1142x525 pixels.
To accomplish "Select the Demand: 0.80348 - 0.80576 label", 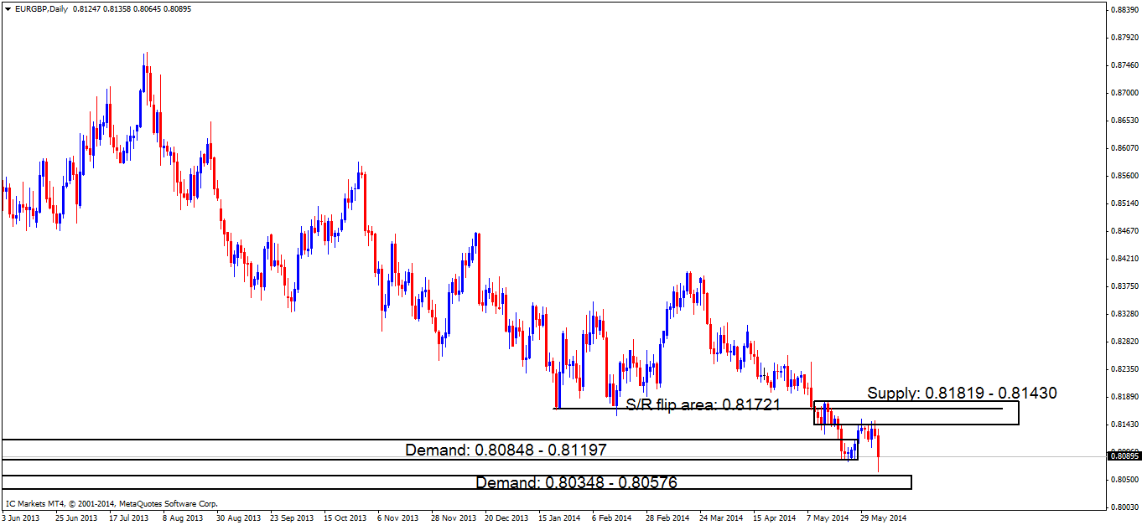I will (x=576, y=482).
